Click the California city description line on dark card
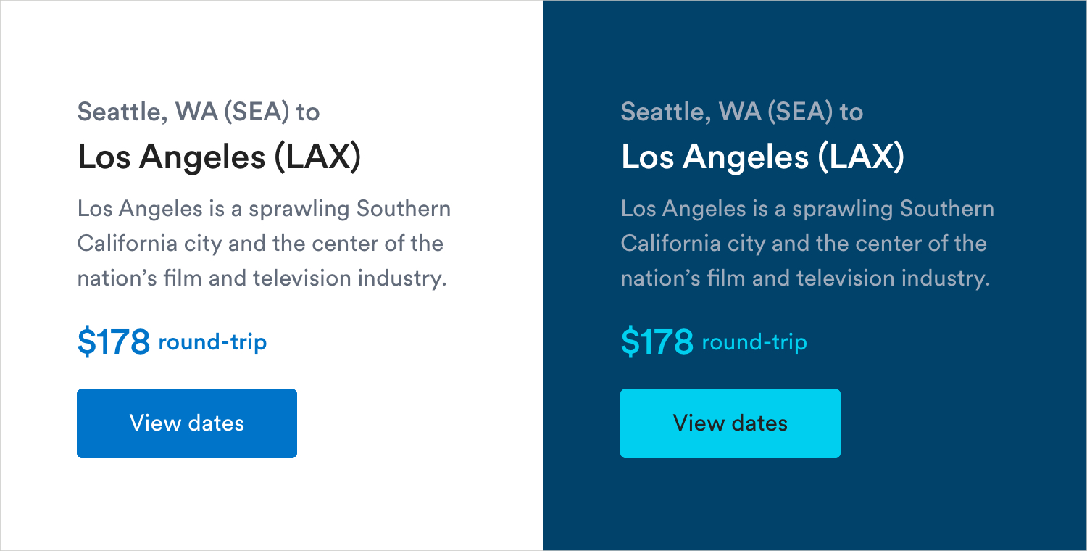This screenshot has width=1087, height=551. point(804,244)
